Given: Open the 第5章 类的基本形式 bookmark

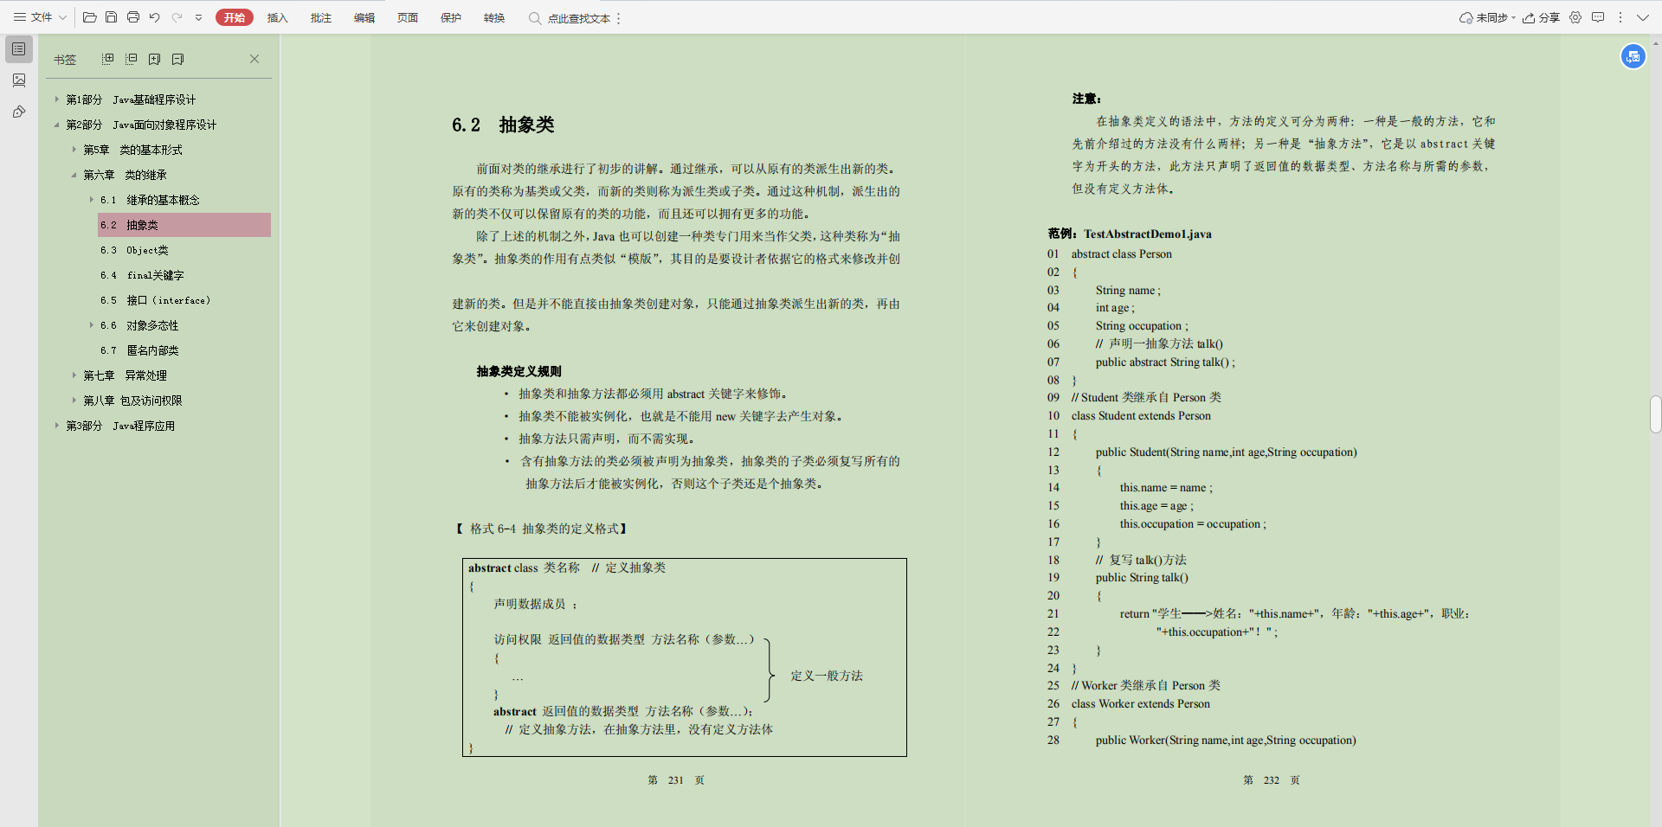Looking at the screenshot, I should pyautogui.click(x=132, y=150).
